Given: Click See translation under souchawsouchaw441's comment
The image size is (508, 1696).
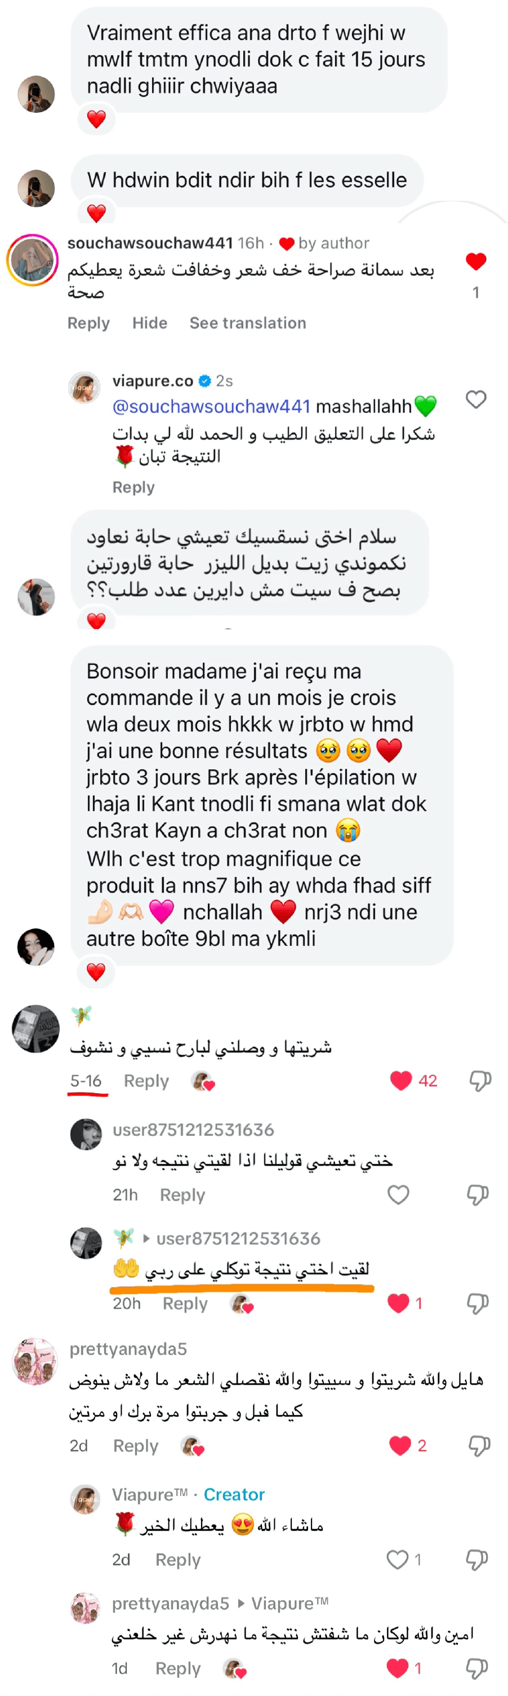Looking at the screenshot, I should point(248,323).
